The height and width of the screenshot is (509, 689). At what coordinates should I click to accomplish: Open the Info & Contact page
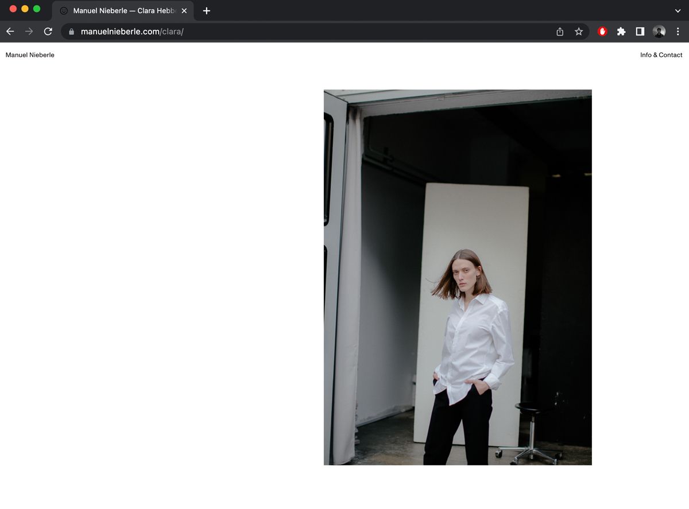(661, 55)
